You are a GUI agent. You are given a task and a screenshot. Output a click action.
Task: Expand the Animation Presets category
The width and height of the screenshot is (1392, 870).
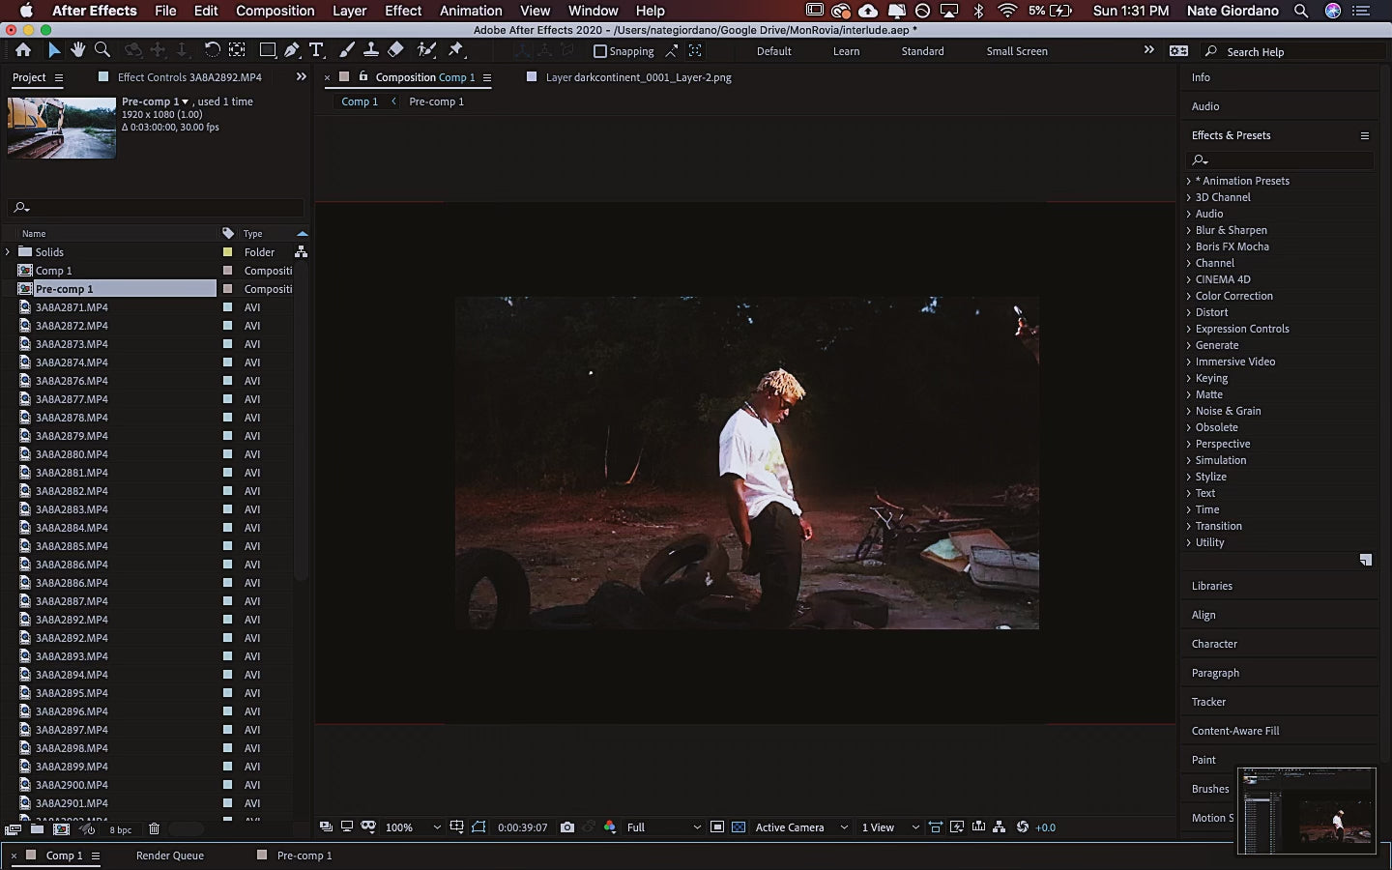pyautogui.click(x=1189, y=181)
